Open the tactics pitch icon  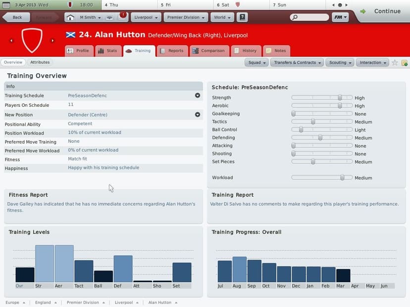click(x=109, y=17)
